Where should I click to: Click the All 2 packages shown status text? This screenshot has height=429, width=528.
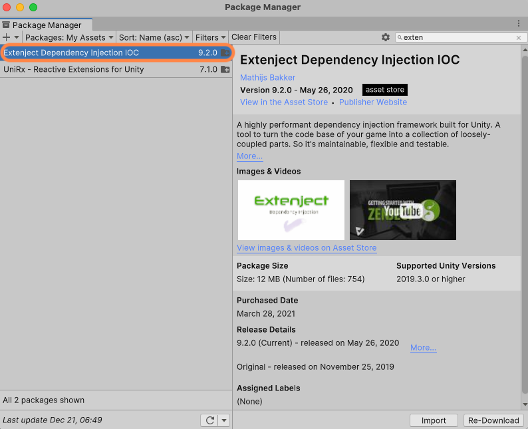[x=43, y=400]
